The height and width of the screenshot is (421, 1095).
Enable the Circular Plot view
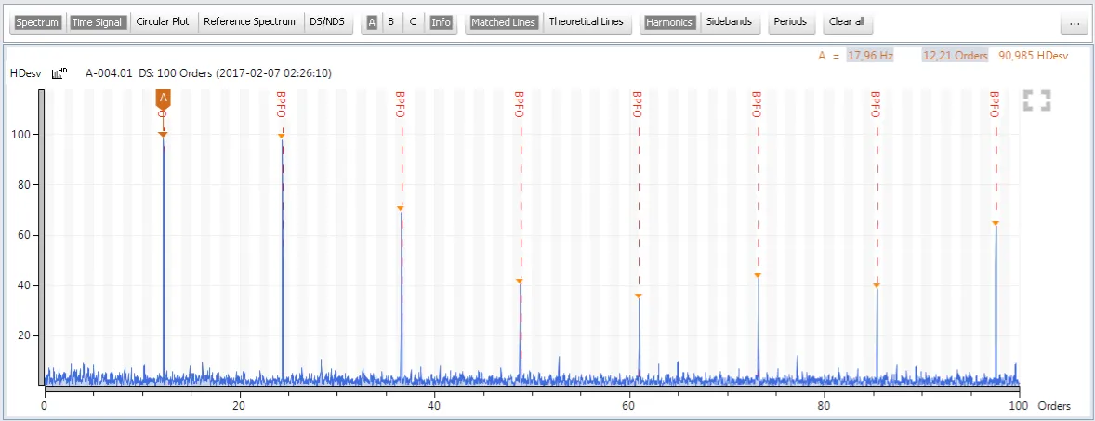click(x=163, y=21)
